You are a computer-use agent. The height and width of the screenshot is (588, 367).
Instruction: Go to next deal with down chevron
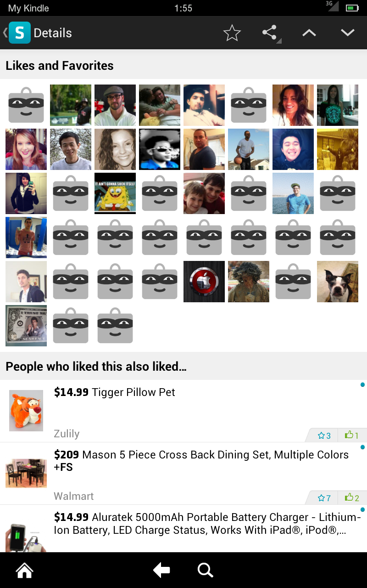[x=348, y=33]
